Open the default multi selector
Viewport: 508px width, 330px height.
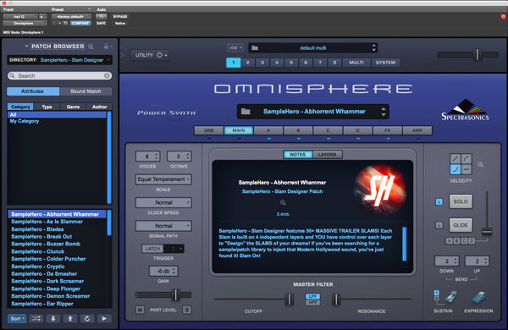[312, 48]
